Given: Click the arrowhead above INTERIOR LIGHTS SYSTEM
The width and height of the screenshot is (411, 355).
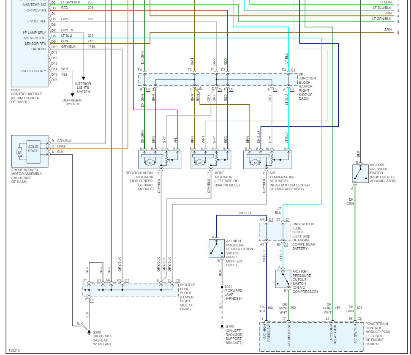Looking at the screenshot, I should click(x=83, y=78).
